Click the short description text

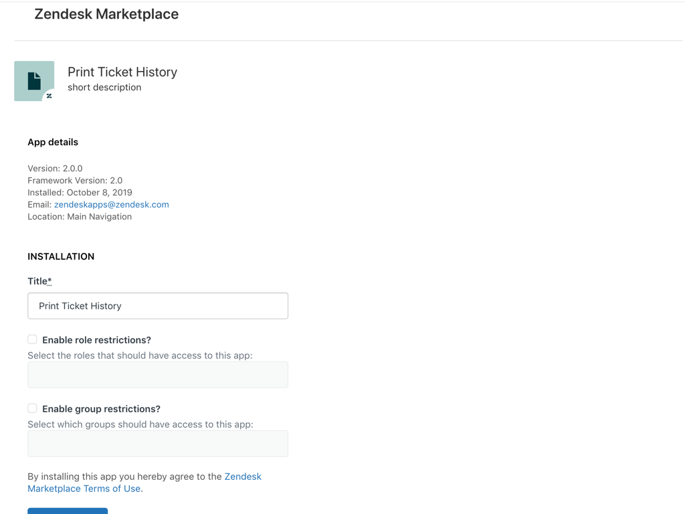[x=104, y=88]
